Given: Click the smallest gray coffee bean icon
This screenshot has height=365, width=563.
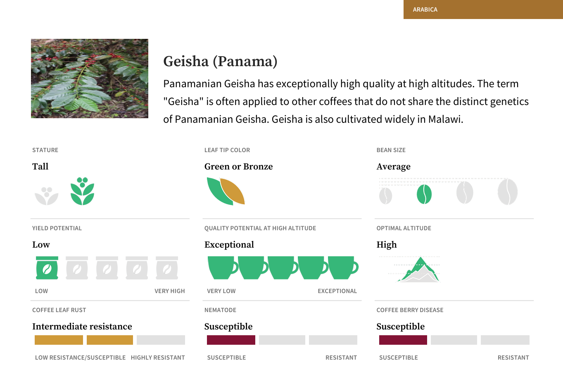Looking at the screenshot, I should click(386, 196).
